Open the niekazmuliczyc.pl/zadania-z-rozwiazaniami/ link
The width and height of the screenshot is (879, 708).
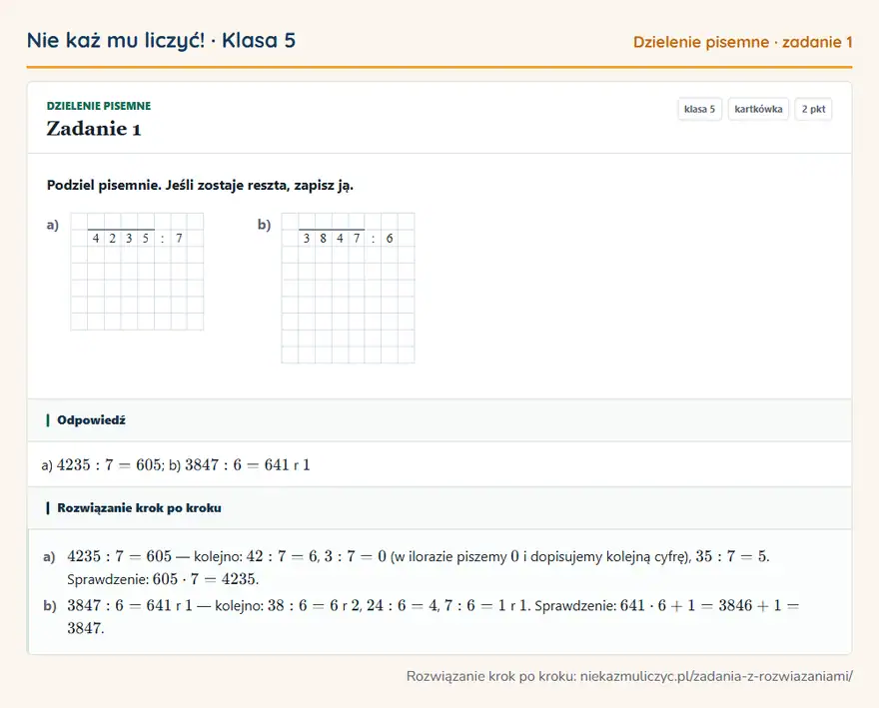pos(716,676)
